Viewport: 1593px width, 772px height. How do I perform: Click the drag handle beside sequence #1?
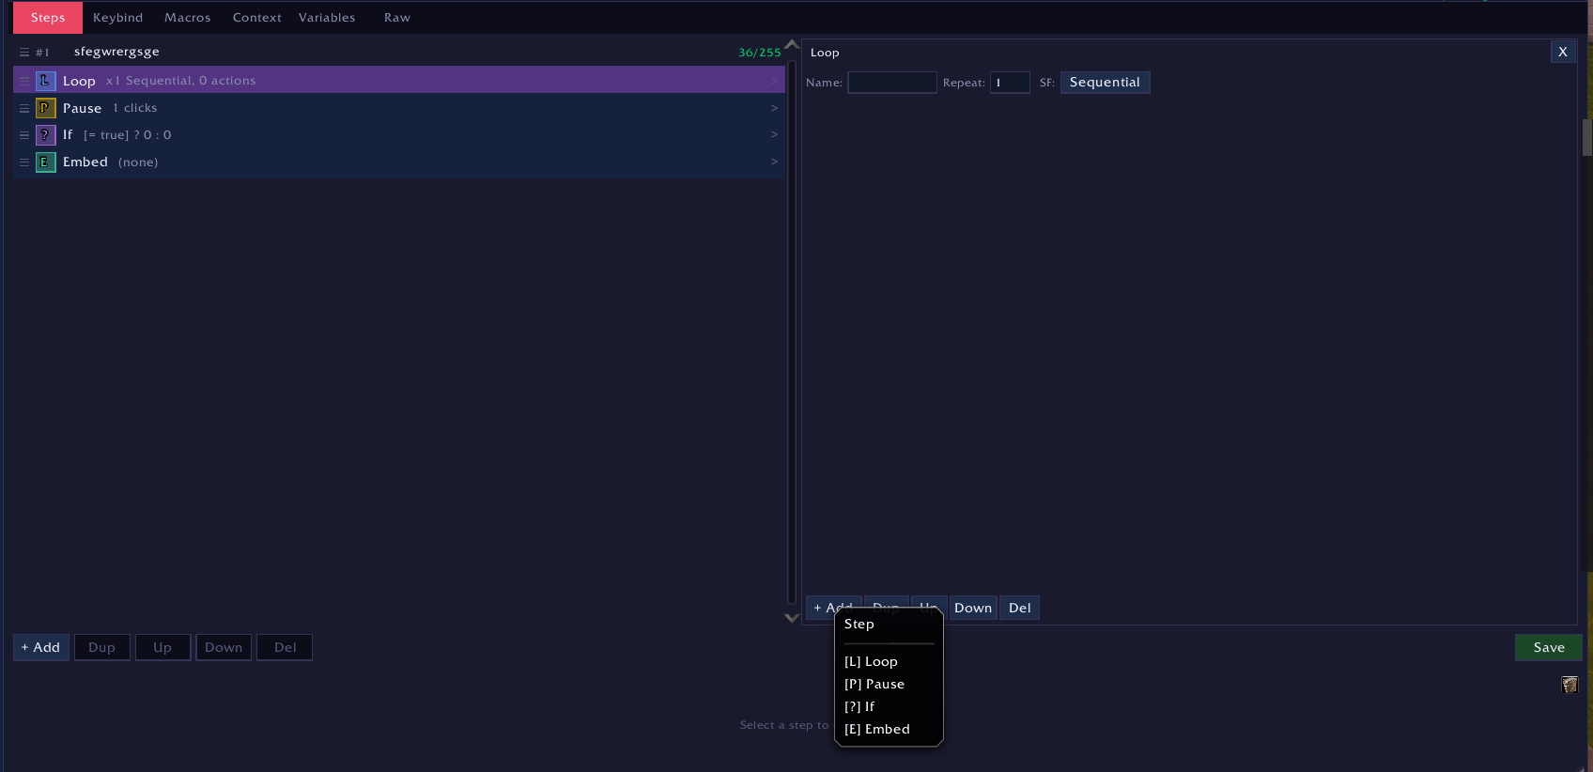(24, 53)
